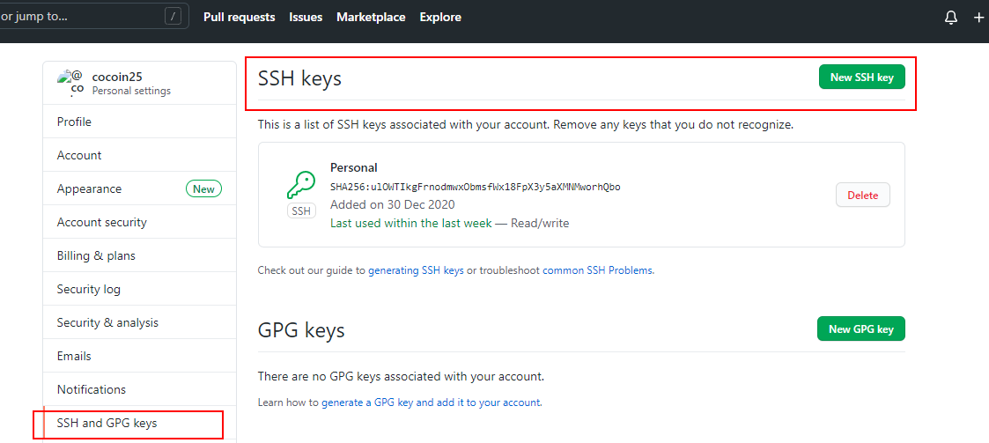This screenshot has width=989, height=443.
Task: Open Appearance settings in sidebar
Action: click(x=89, y=188)
